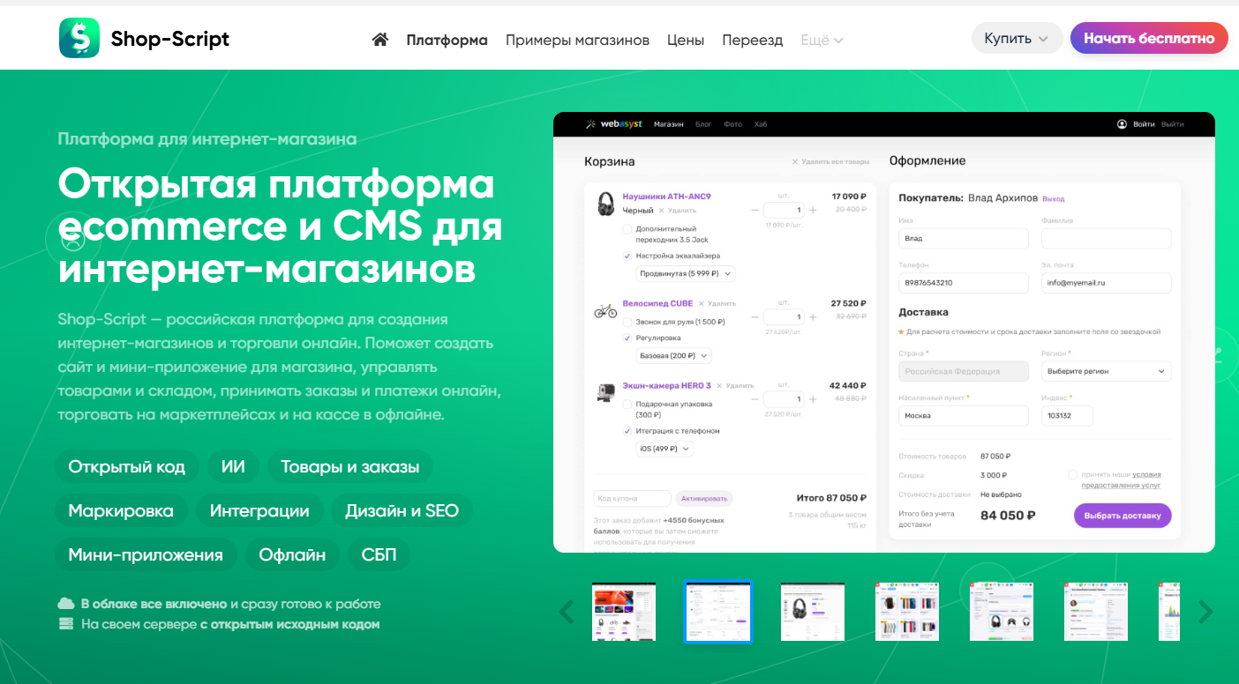
Task: Select "Блог" in the demo header
Action: [703, 124]
